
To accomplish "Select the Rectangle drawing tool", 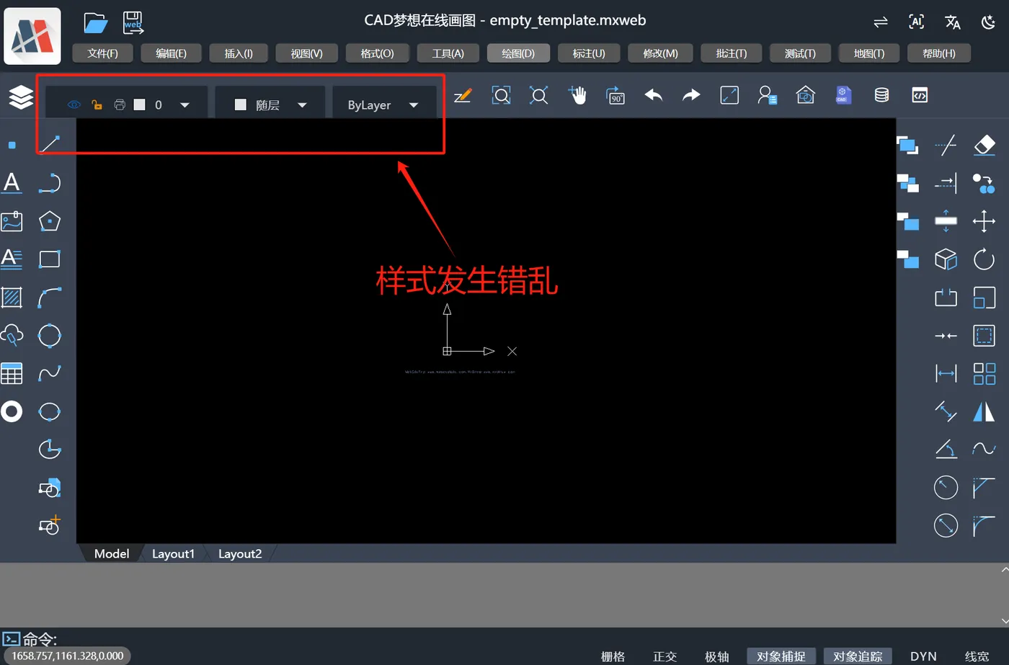I will click(50, 259).
